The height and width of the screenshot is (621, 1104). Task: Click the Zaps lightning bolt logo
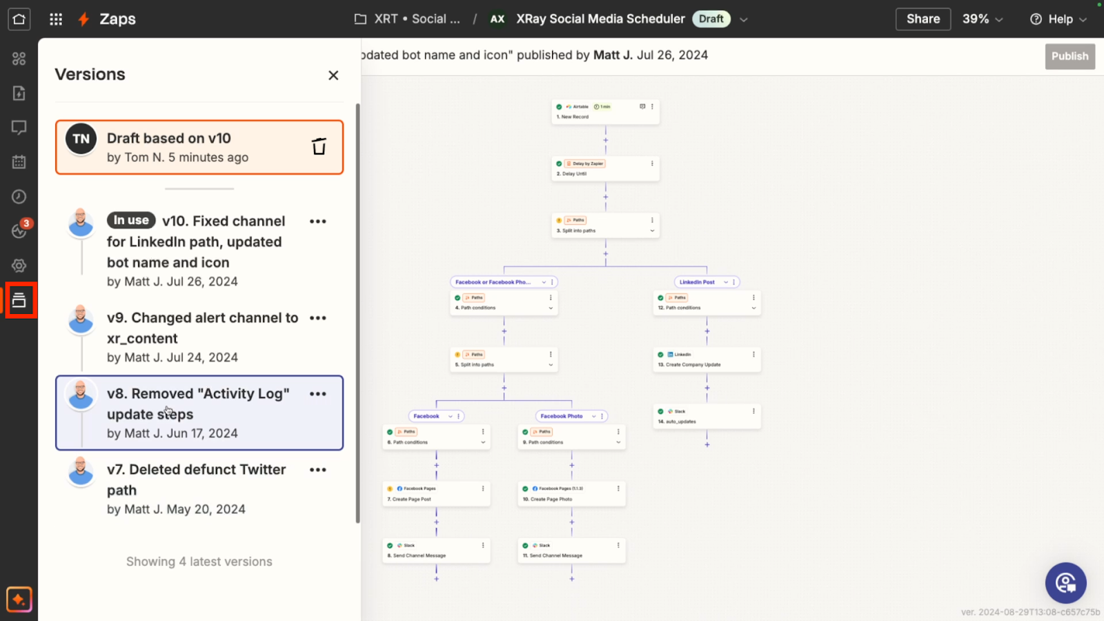click(83, 19)
